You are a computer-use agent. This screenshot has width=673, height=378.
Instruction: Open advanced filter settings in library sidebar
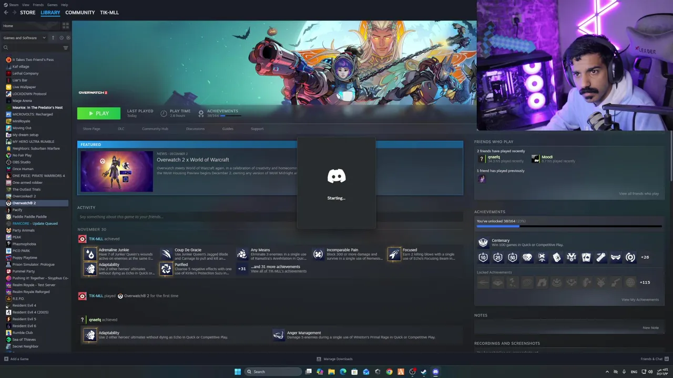pyautogui.click(x=66, y=48)
